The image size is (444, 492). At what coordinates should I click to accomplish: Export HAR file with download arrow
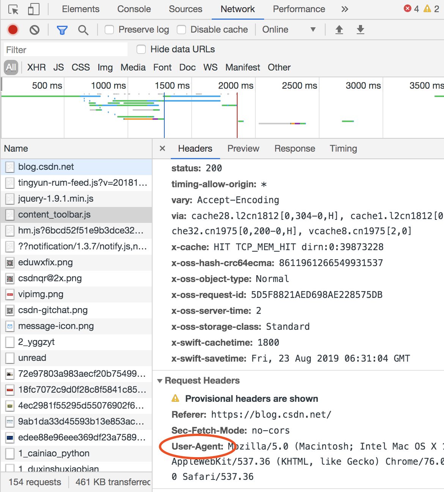coord(361,30)
